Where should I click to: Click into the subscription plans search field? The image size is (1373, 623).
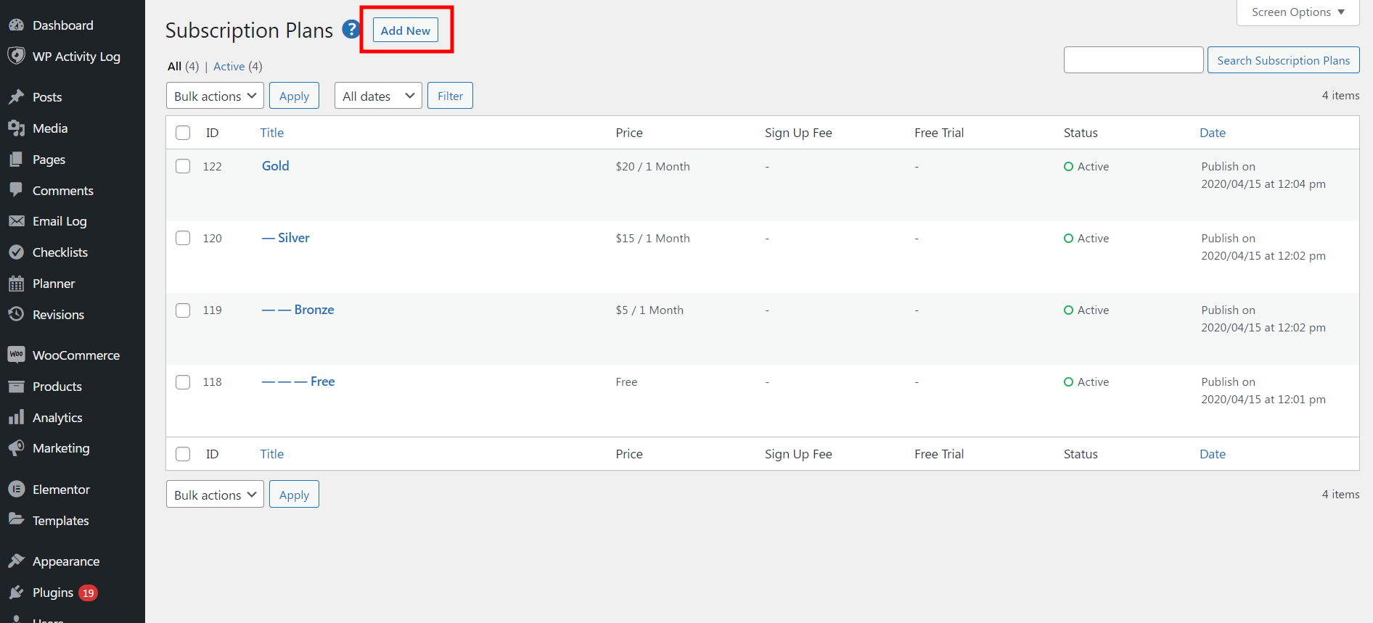point(1134,60)
